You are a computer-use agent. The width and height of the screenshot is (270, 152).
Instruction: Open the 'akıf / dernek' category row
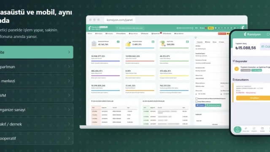pyautogui.click(x=37, y=124)
